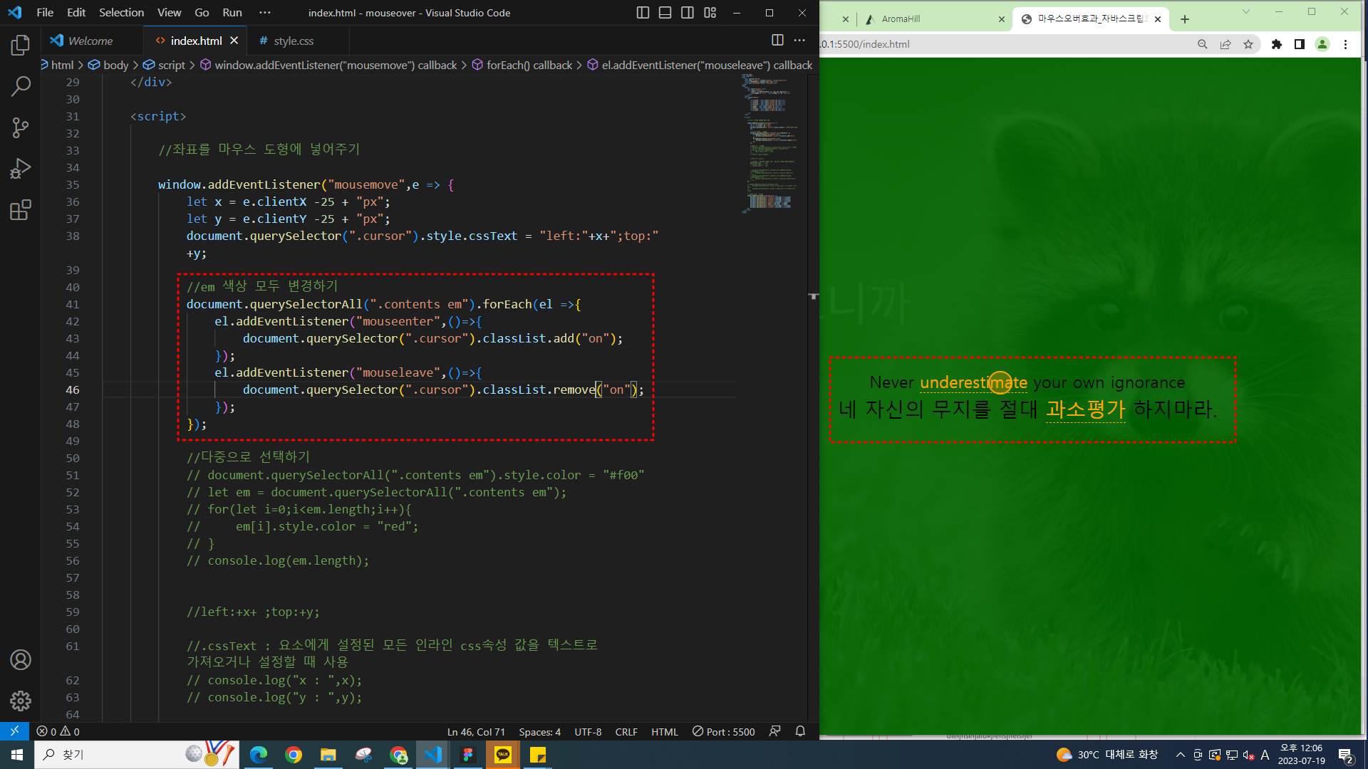Show hidden system tray icons chevron
1368x769 pixels.
tap(1180, 755)
